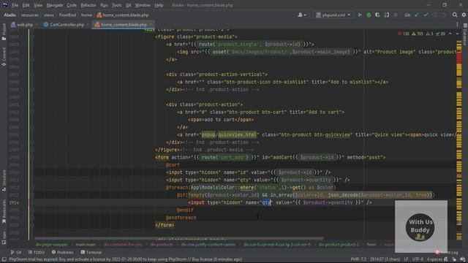Click the Aladin breadcrumb in navigation bar
This screenshot has width=468, height=263.
[x=10, y=15]
